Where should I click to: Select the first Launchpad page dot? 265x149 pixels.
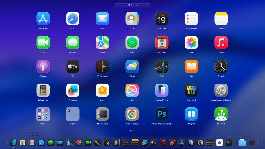pyautogui.click(x=131, y=131)
